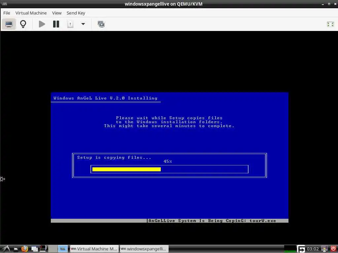Open the Kali start menu in taskbar

click(6, 249)
